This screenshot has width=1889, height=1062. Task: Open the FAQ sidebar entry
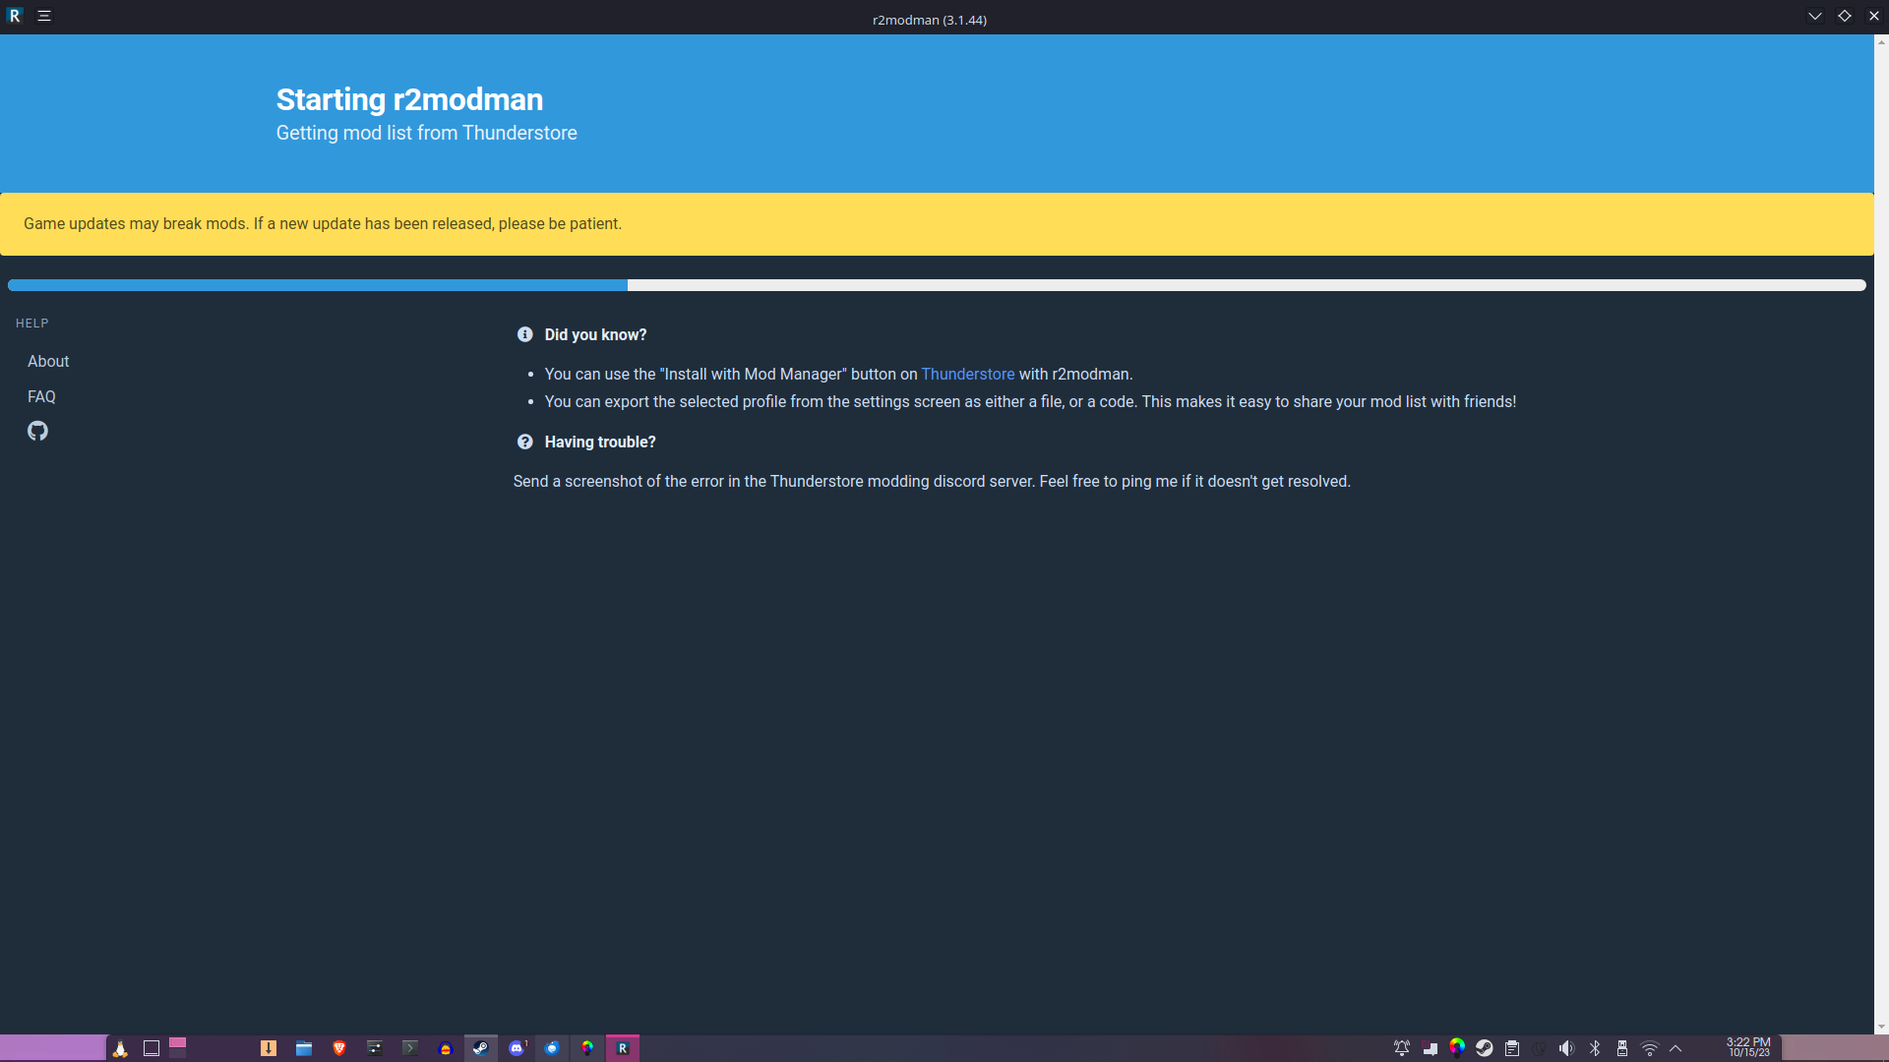click(41, 396)
